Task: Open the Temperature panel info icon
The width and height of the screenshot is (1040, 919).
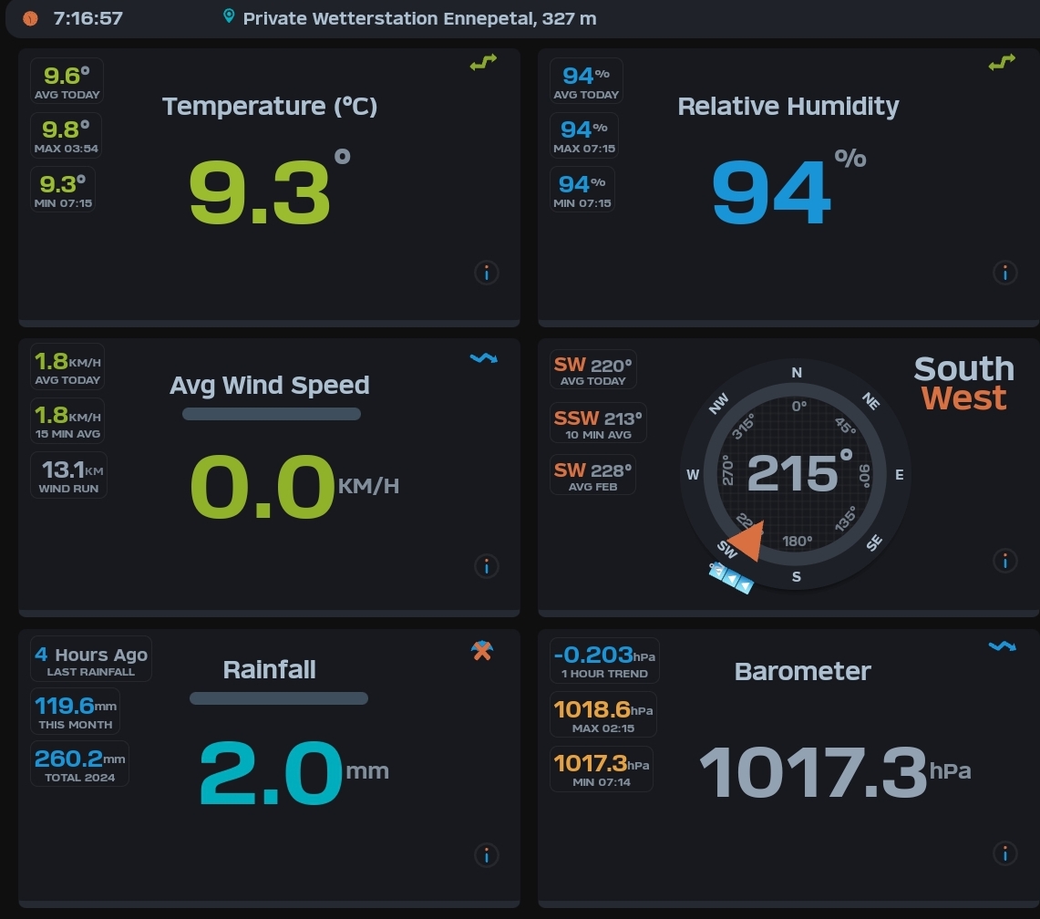Action: 487,273
